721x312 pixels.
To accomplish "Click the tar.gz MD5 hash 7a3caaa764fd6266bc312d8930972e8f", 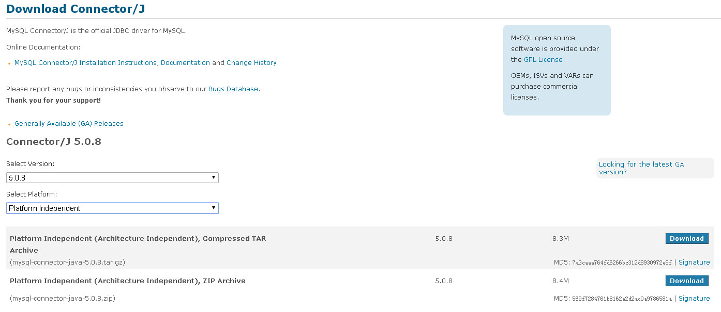I will coord(622,263).
